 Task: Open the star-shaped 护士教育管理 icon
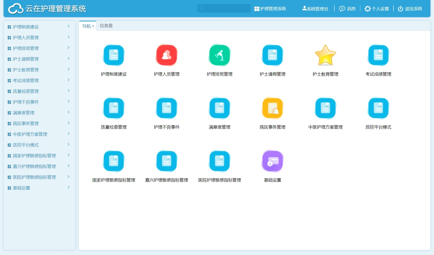pyautogui.click(x=325, y=55)
